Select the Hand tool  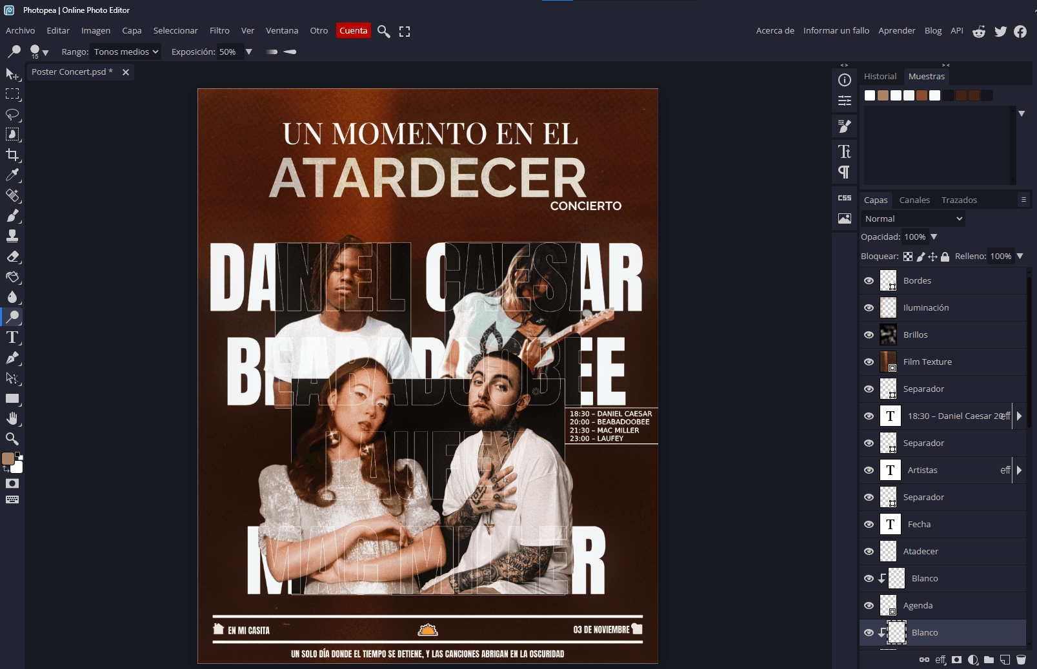click(12, 418)
